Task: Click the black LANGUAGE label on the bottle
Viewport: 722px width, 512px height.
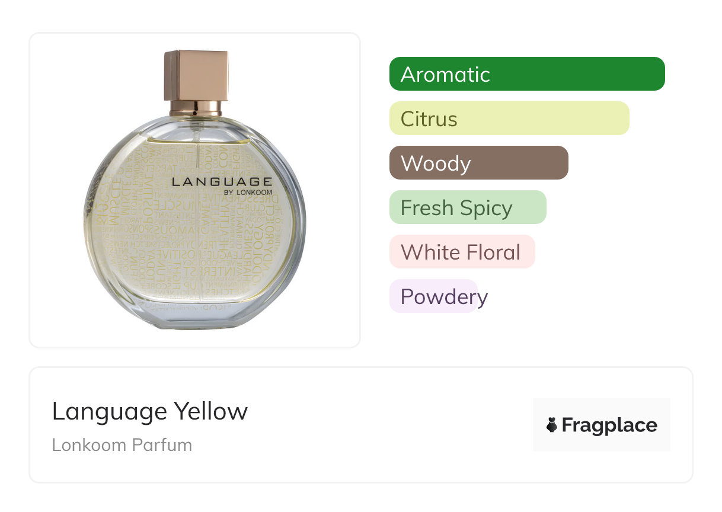Action: [x=222, y=181]
